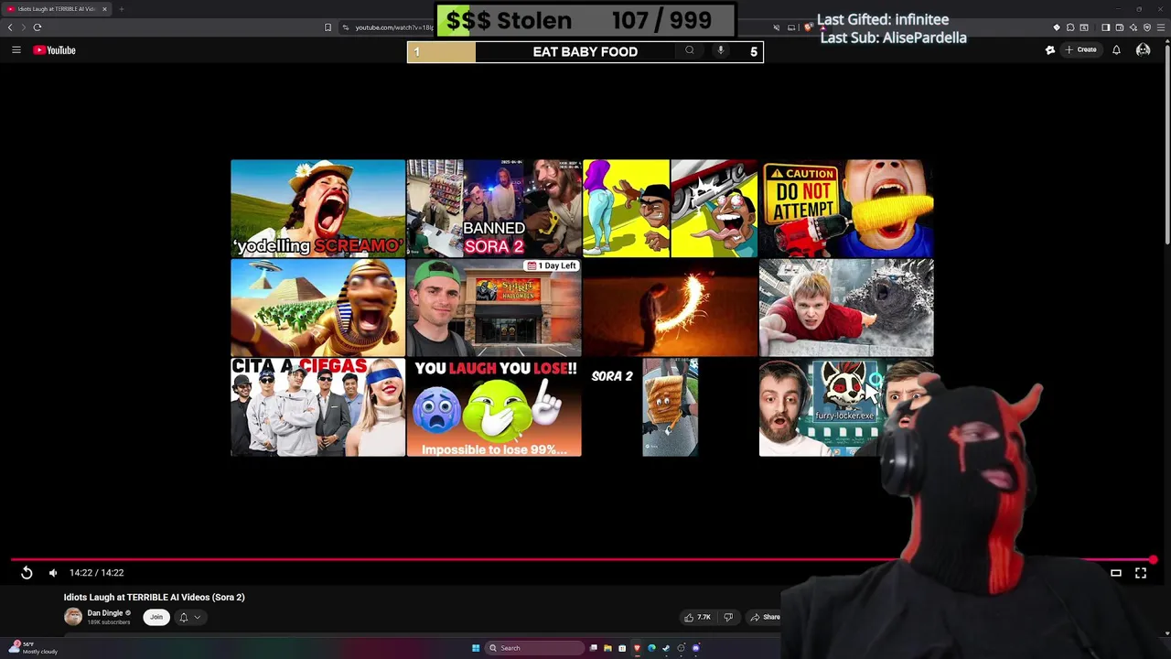Activate voice search microphone

tap(721, 51)
